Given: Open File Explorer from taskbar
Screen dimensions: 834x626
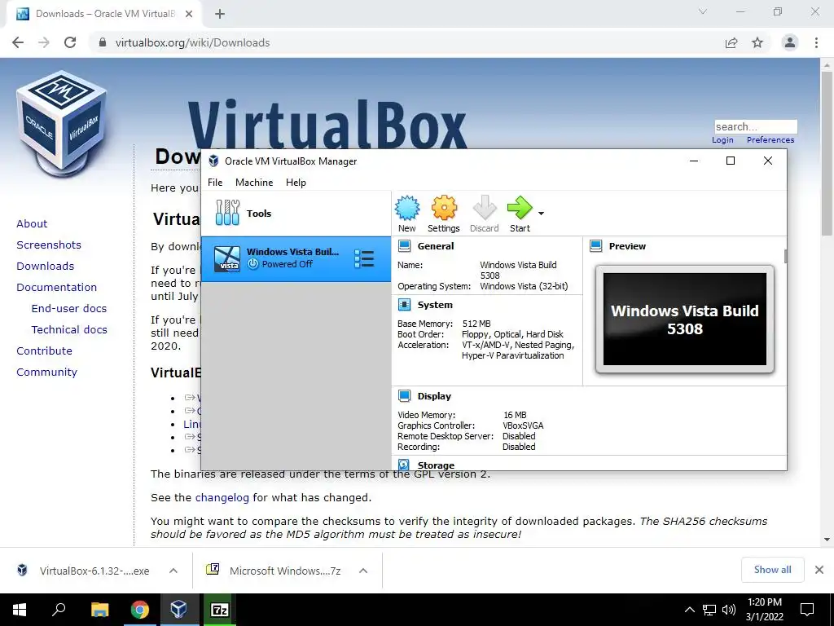Looking at the screenshot, I should pyautogui.click(x=99, y=610).
